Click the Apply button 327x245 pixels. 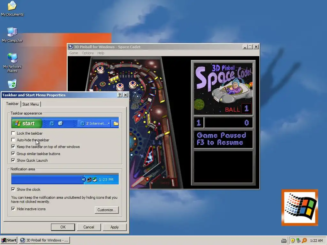(115, 227)
